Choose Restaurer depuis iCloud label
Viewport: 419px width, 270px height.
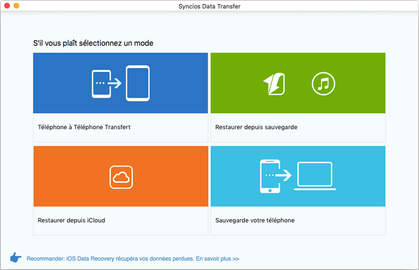click(x=71, y=220)
